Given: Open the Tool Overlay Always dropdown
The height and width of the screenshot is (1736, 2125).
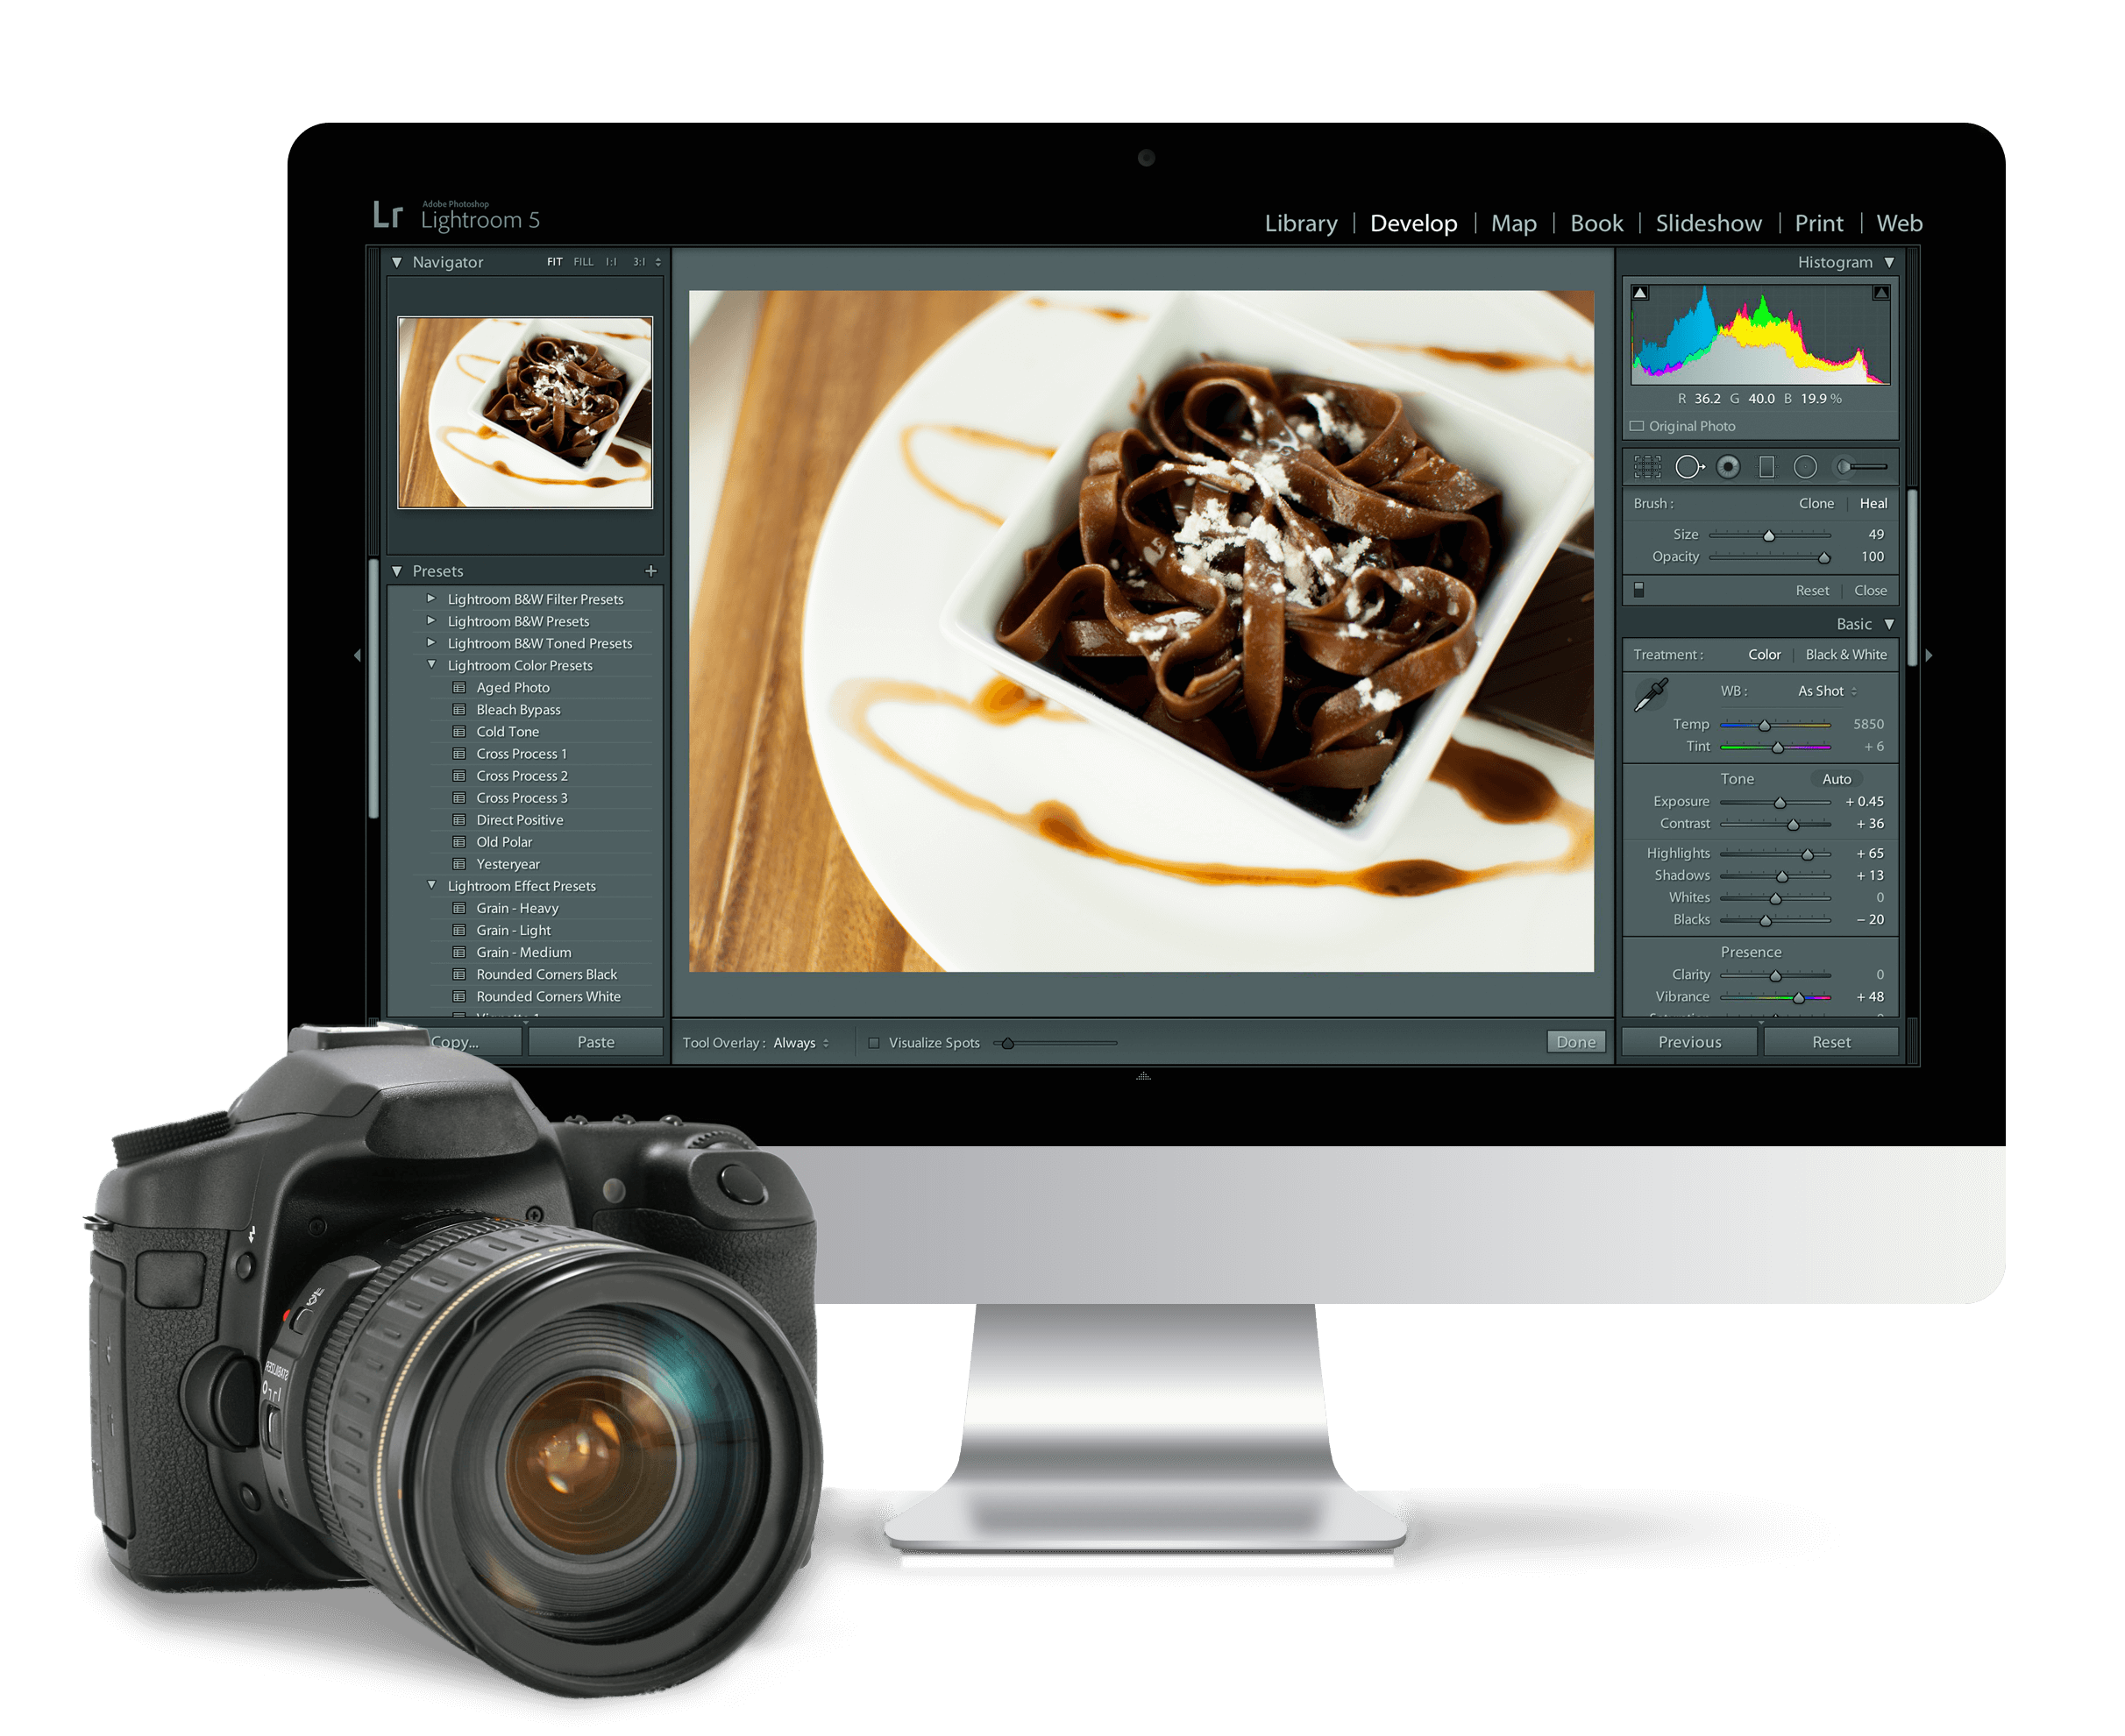Looking at the screenshot, I should [800, 1043].
